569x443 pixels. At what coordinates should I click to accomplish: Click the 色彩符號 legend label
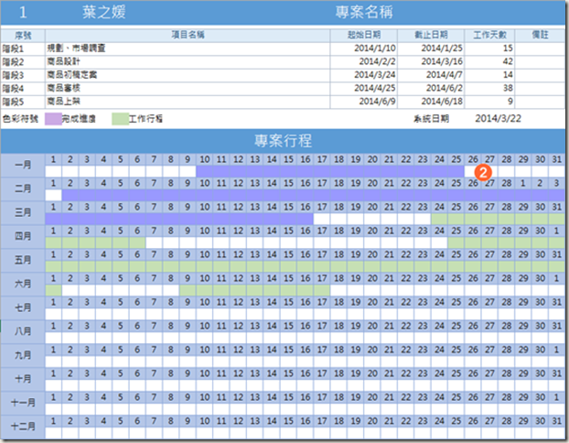(x=20, y=119)
